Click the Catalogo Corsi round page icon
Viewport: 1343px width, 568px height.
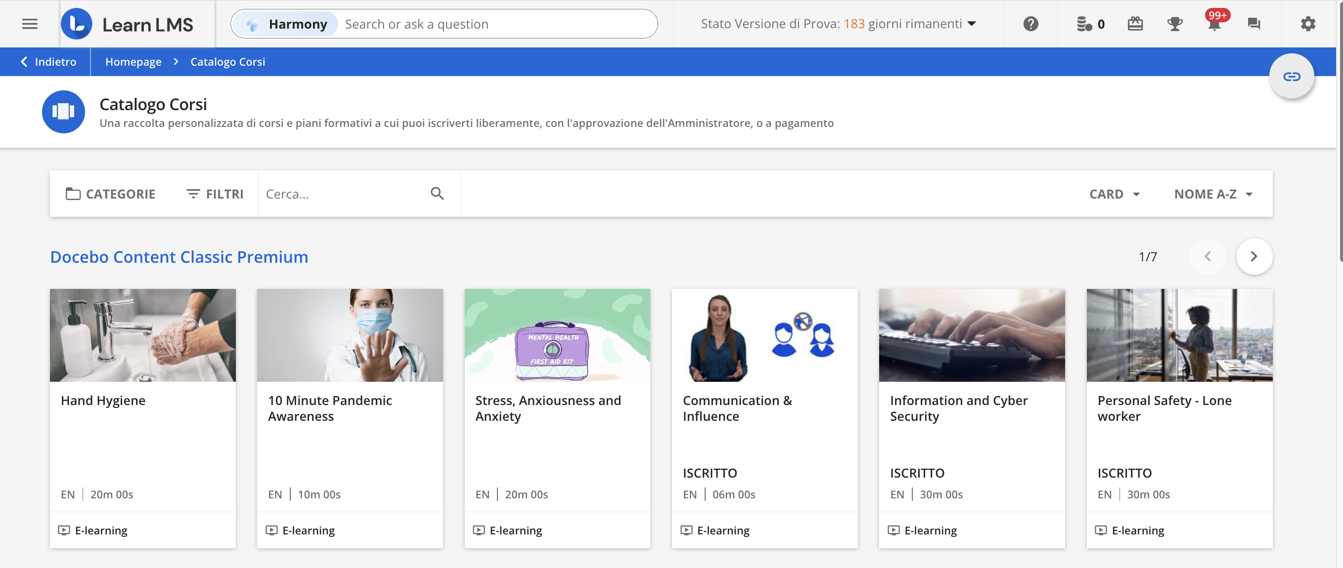pos(63,112)
